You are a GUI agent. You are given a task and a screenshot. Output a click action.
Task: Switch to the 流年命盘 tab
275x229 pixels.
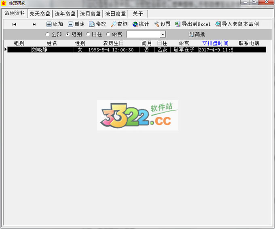pos(65,14)
